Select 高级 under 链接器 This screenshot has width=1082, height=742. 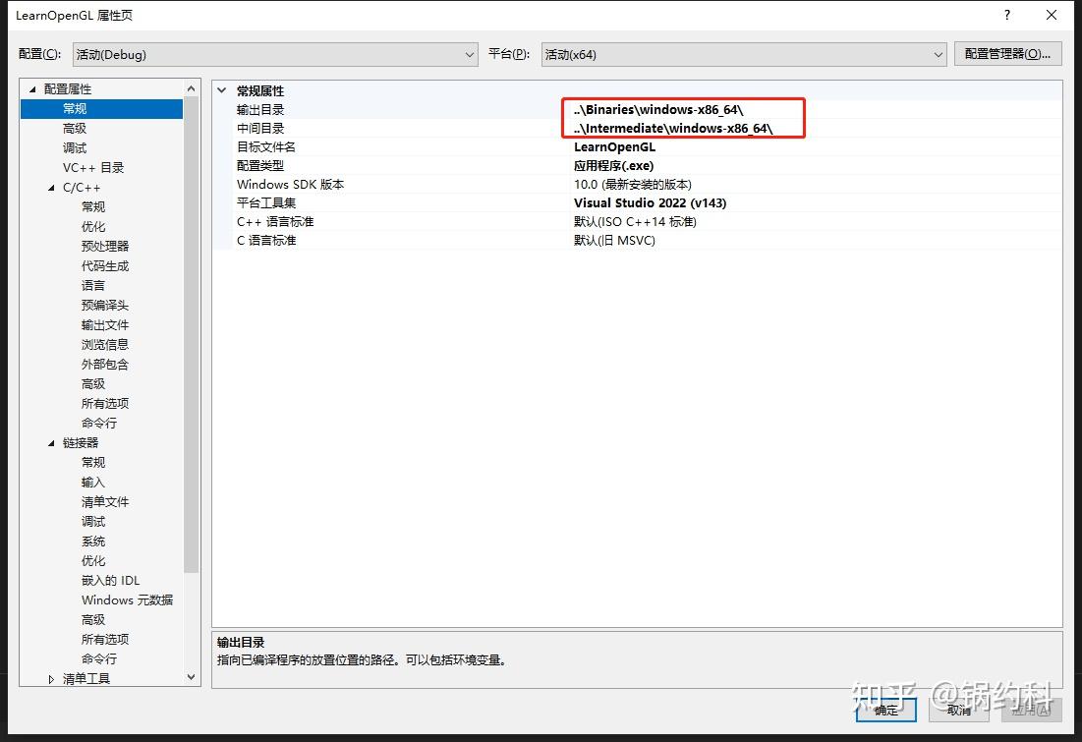tap(93, 620)
